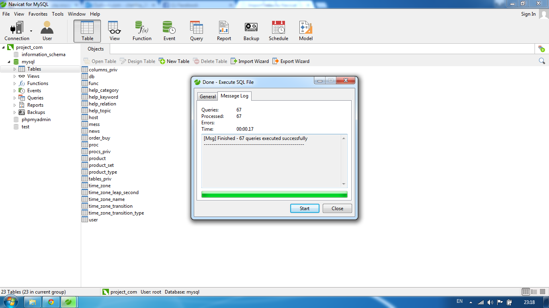
Task: Click the Navicat taskbar icon
Action: pos(69,302)
